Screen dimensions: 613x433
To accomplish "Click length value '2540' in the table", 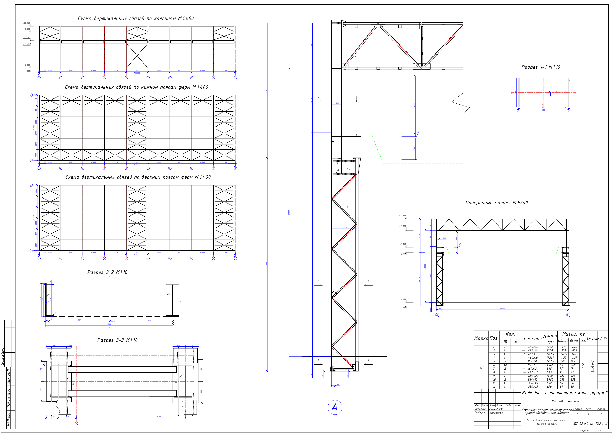I will [550, 365].
